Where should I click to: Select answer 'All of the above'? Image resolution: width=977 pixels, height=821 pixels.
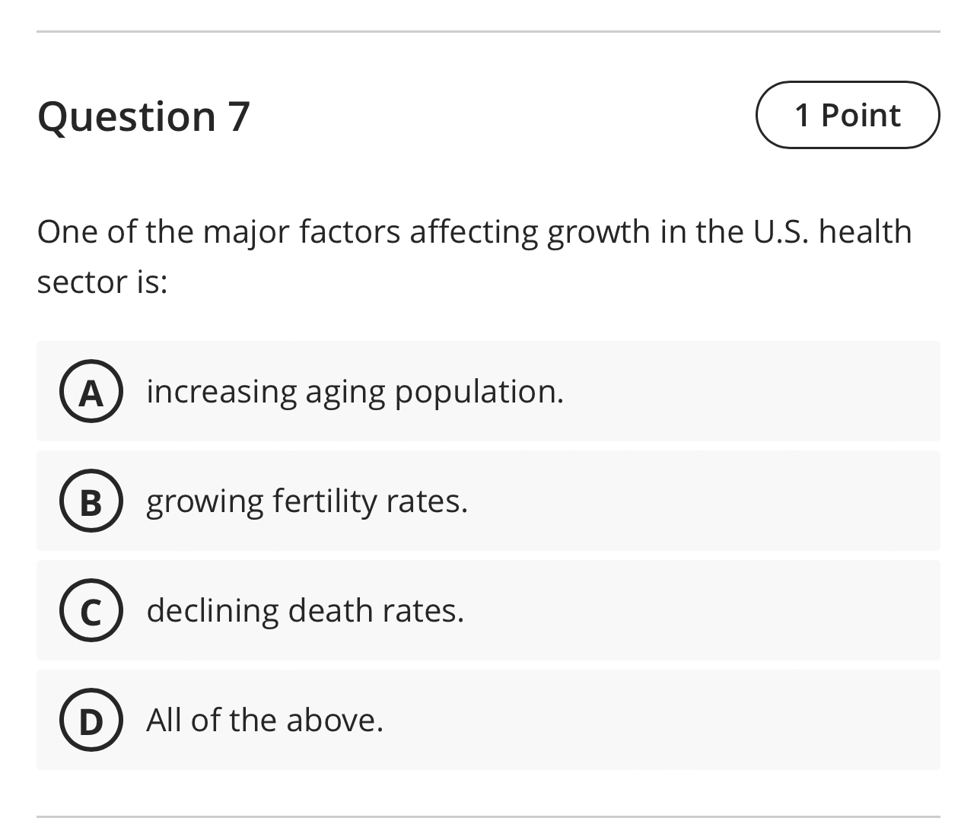coord(264,721)
